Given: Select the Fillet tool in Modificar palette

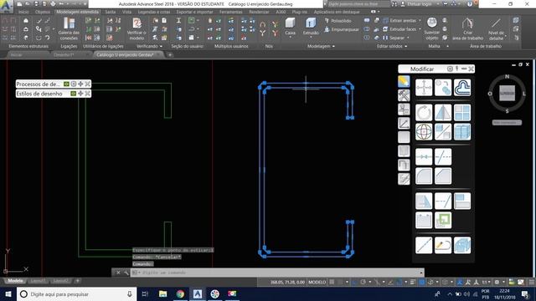Looking at the screenshot, I should [424, 176].
